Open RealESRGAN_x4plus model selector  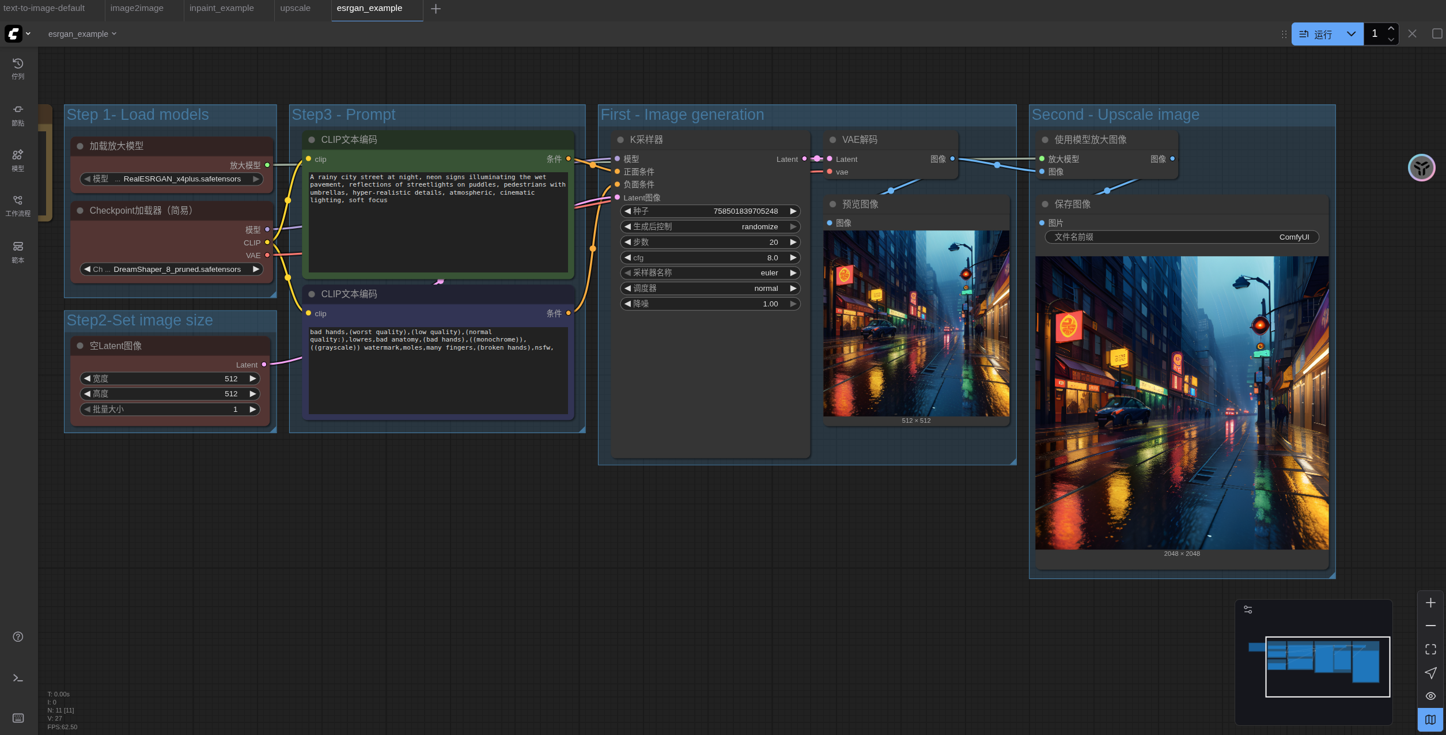pos(172,179)
